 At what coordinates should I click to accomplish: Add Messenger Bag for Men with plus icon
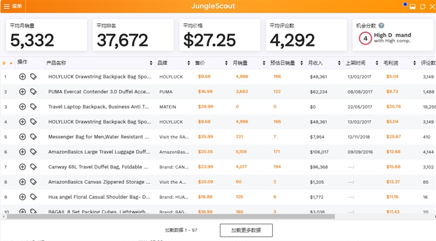[x=22, y=136]
